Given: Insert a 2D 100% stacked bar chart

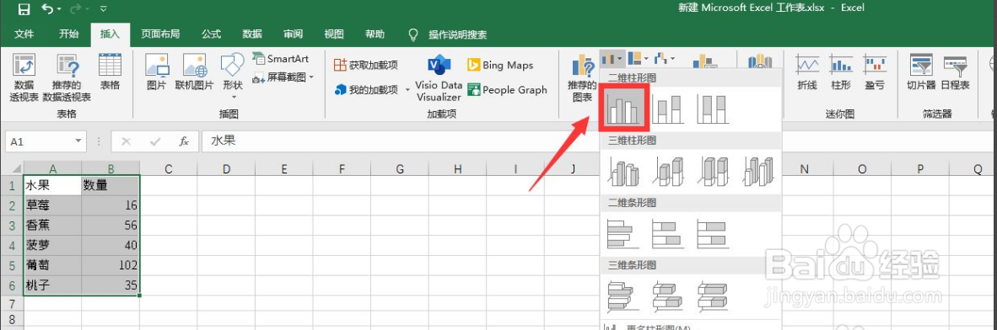Looking at the screenshot, I should pos(712,233).
